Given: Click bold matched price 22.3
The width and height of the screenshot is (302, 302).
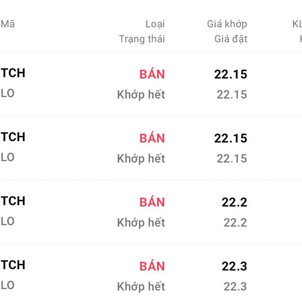Looking at the screenshot, I should 234,266.
